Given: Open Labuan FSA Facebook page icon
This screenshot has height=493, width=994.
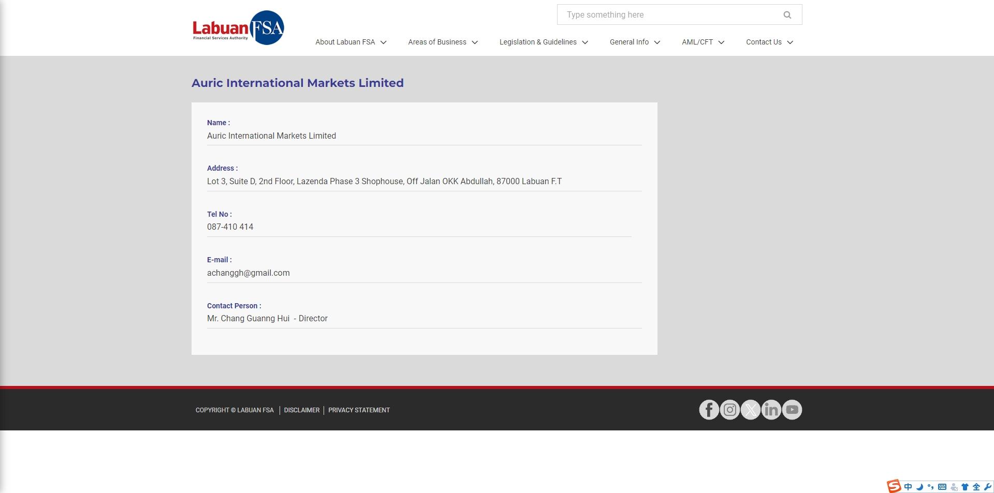Looking at the screenshot, I should coord(709,410).
